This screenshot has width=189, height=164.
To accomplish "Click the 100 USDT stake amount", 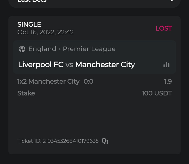I will click(x=157, y=93).
